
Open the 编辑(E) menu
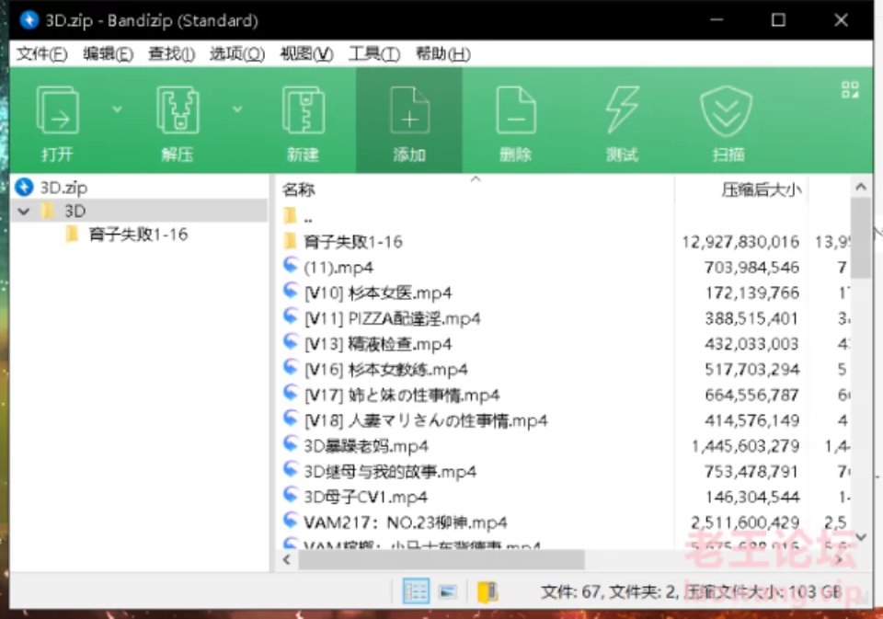(108, 54)
